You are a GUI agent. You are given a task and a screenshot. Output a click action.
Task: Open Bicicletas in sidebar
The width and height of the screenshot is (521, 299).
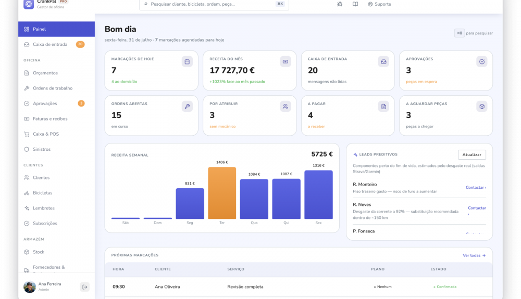[x=56, y=193]
